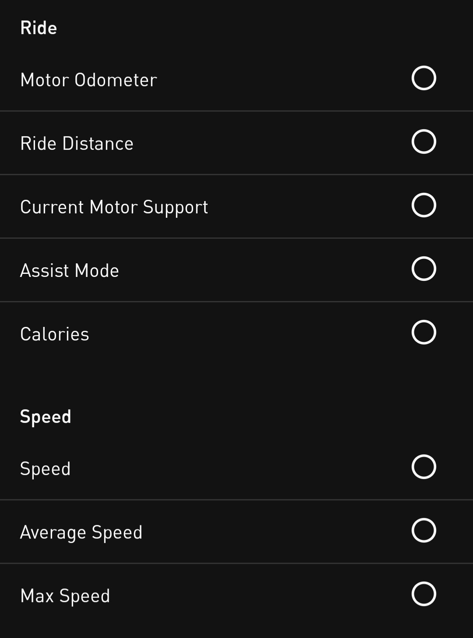Select the Max Speed radio button
This screenshot has width=473, height=638.
pos(424,594)
